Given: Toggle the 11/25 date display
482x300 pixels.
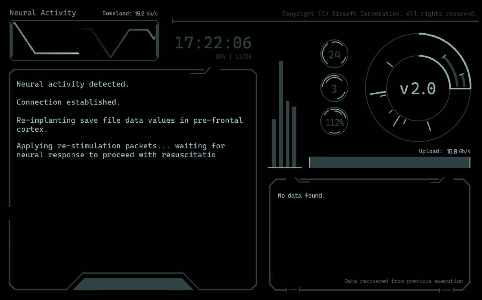Looking at the screenshot, I should pos(243,57).
